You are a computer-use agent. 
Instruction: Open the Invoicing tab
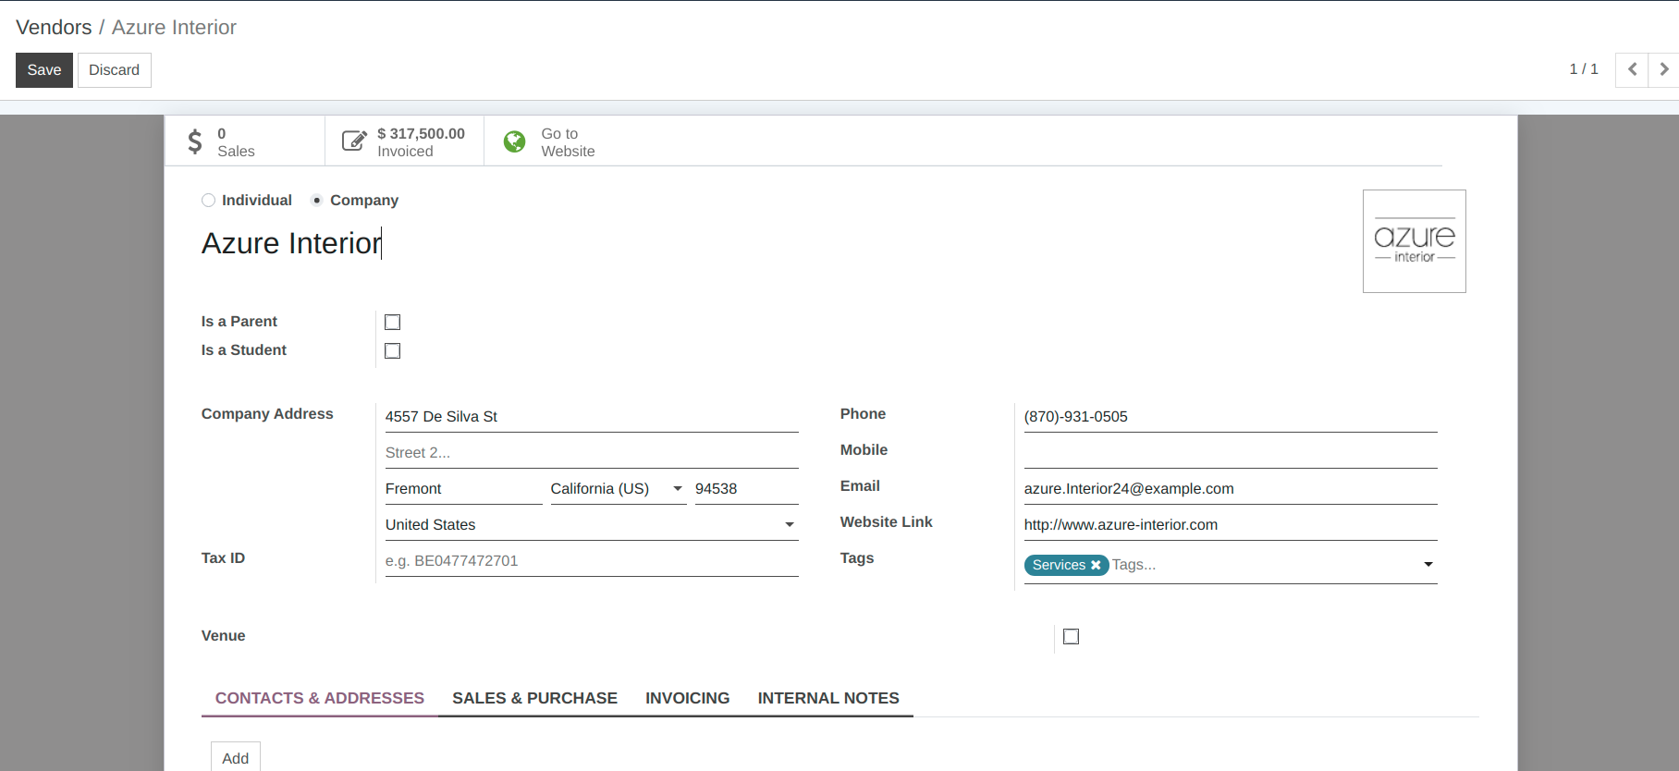point(688,698)
